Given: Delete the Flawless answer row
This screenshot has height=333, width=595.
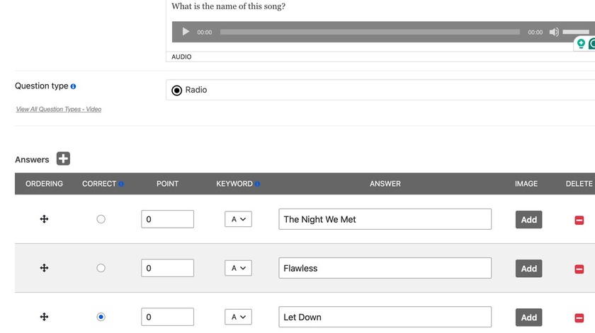Looking at the screenshot, I should pyautogui.click(x=579, y=269).
